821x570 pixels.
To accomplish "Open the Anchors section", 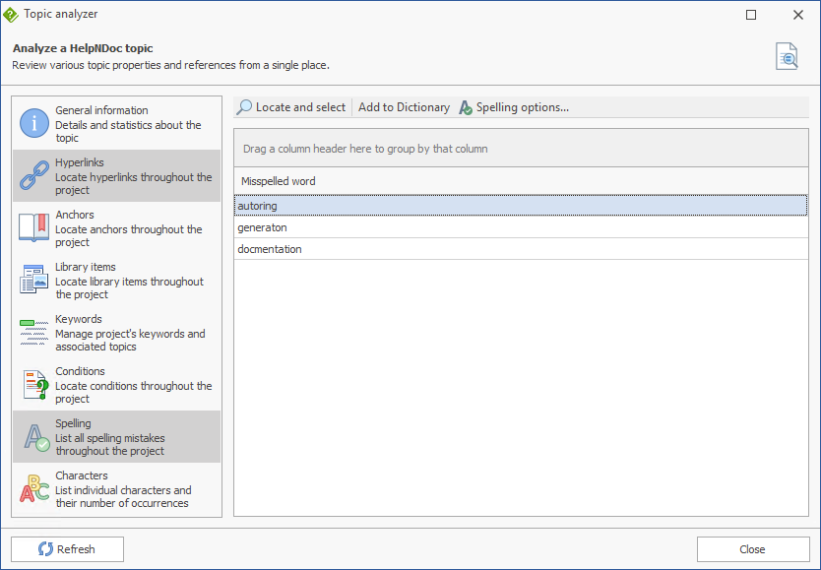I will (117, 228).
